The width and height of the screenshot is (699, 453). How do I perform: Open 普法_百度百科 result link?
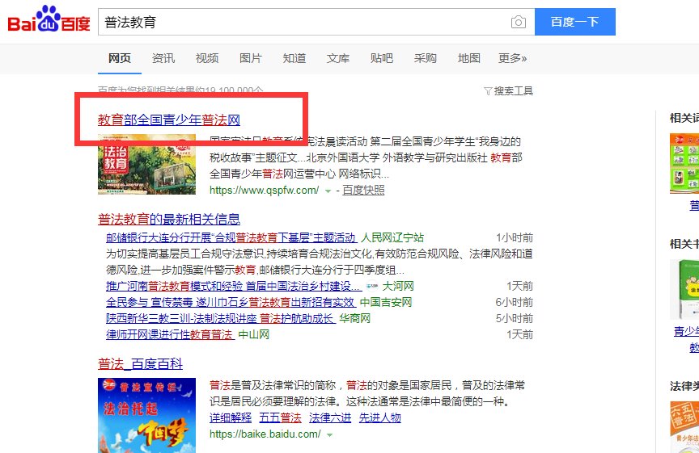pyautogui.click(x=141, y=364)
